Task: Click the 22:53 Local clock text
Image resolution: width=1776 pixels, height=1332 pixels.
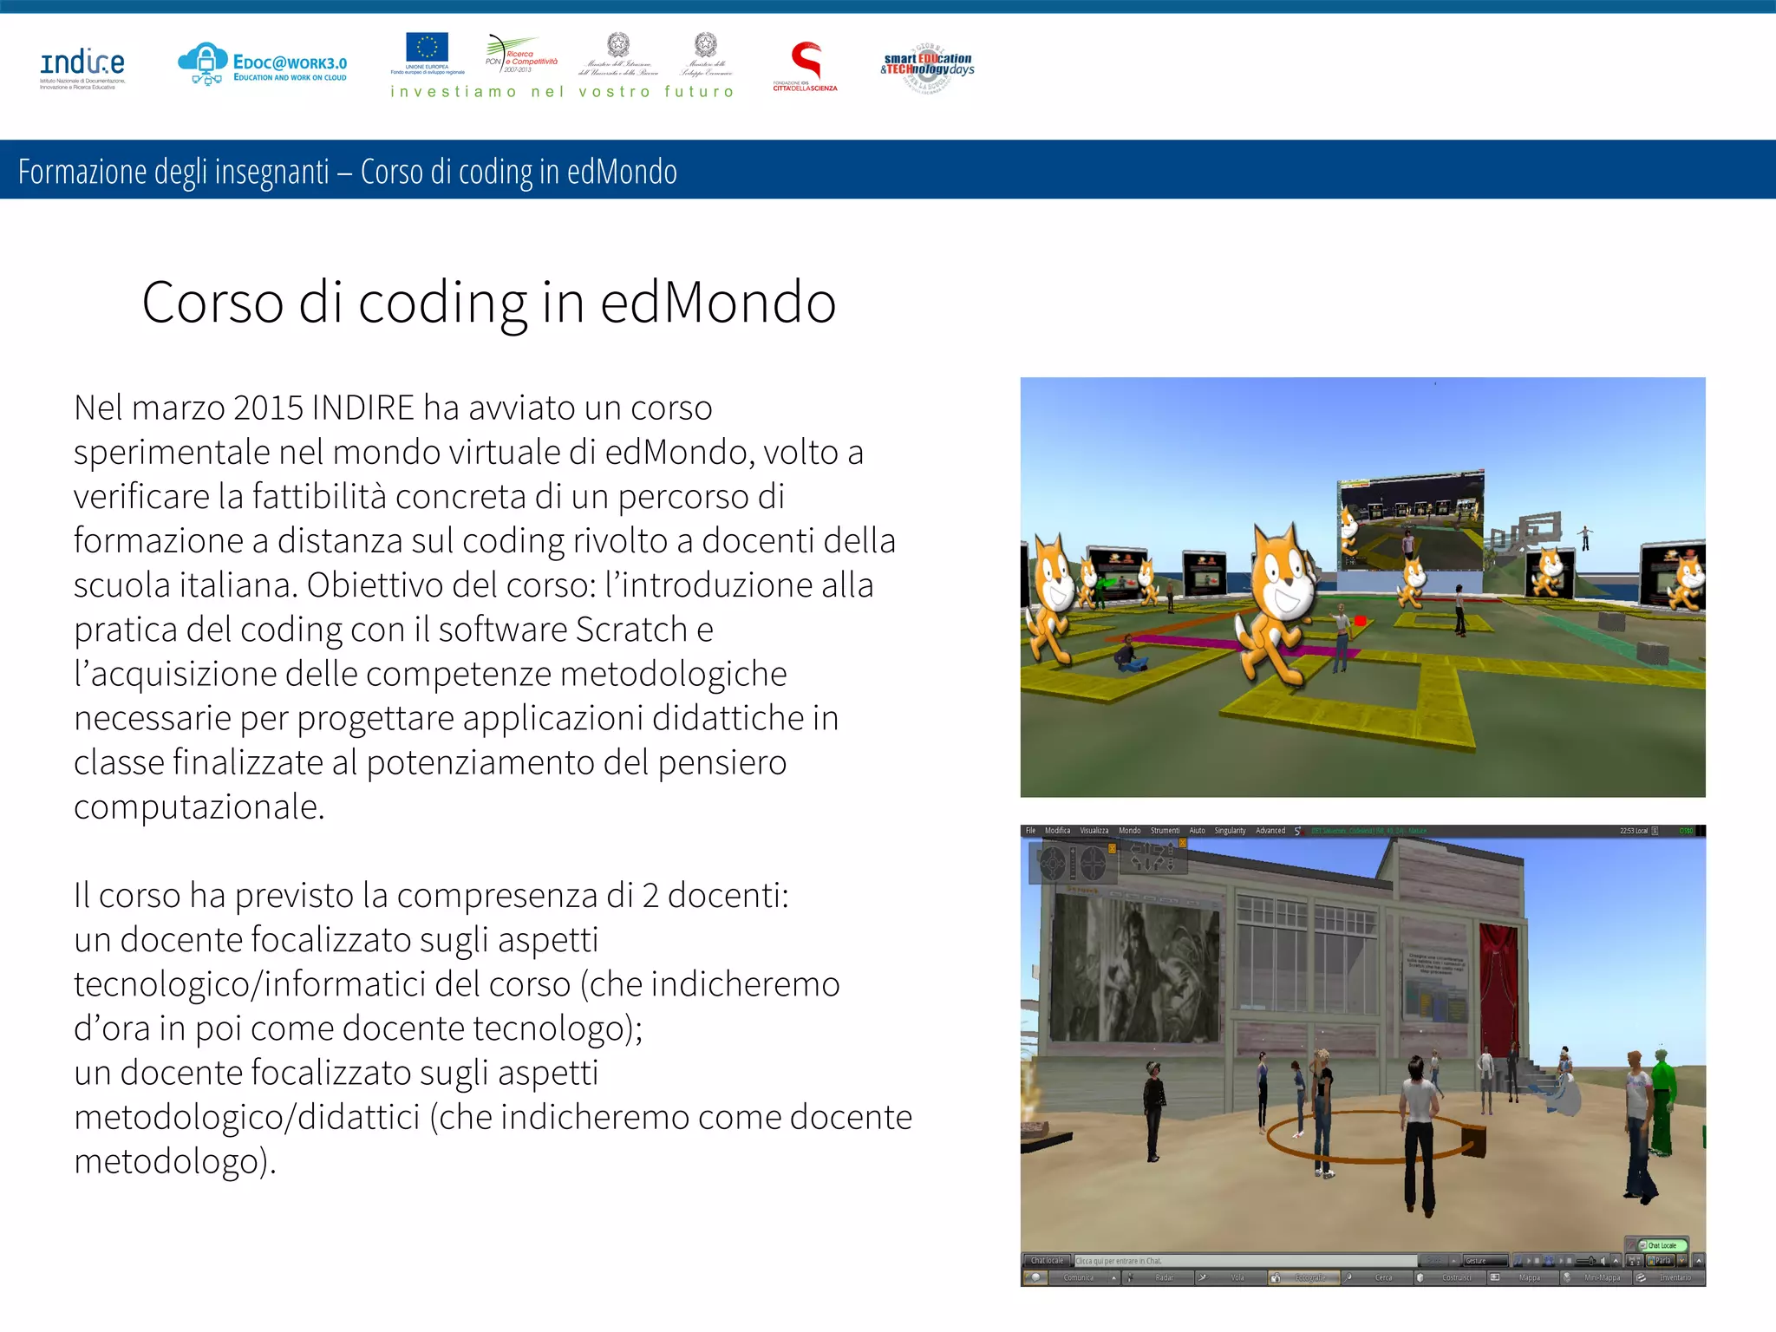Action: point(1634,831)
